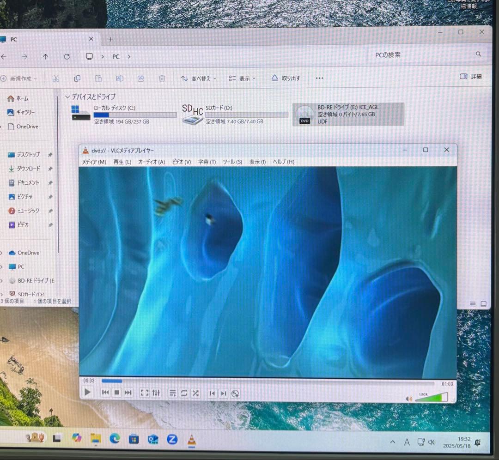Mute audio with VLC speaker icon

click(x=408, y=399)
